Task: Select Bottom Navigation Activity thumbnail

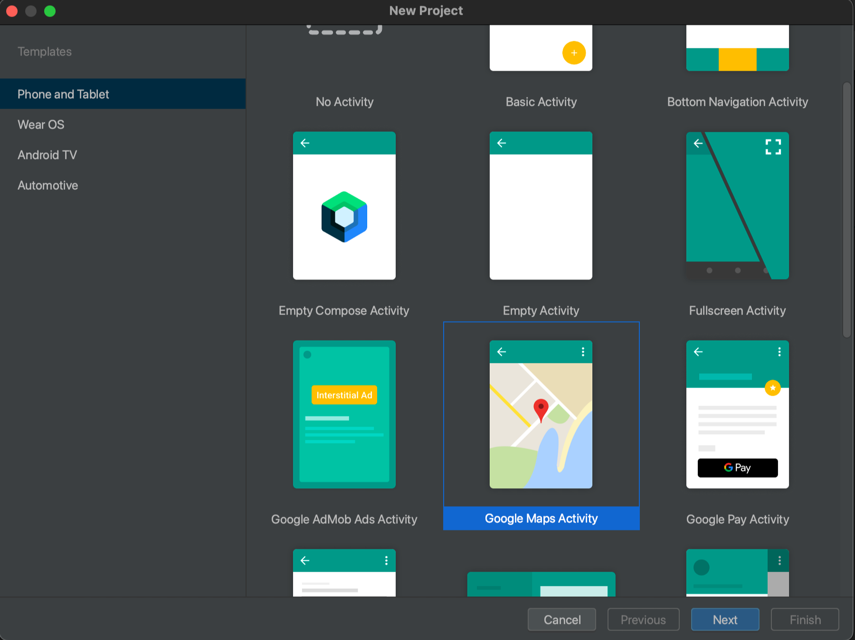Action: (738, 47)
